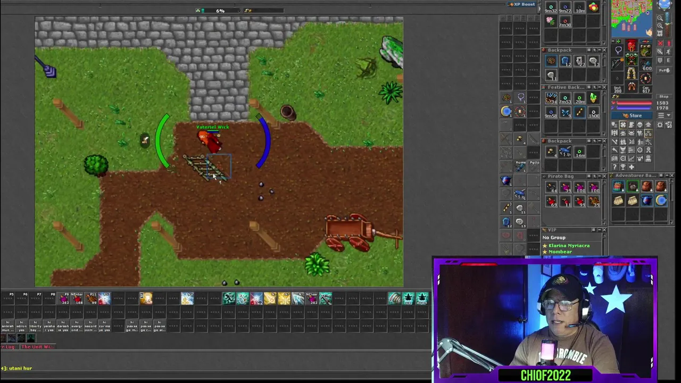Open the trophy icon
681x383 pixels.
(623, 167)
